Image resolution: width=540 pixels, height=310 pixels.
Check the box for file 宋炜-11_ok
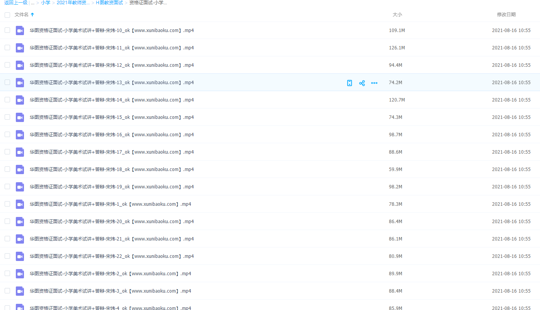pyautogui.click(x=7, y=47)
